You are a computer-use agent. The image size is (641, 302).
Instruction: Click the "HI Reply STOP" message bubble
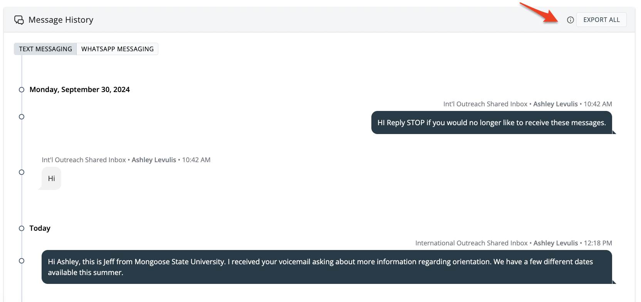[x=492, y=122]
